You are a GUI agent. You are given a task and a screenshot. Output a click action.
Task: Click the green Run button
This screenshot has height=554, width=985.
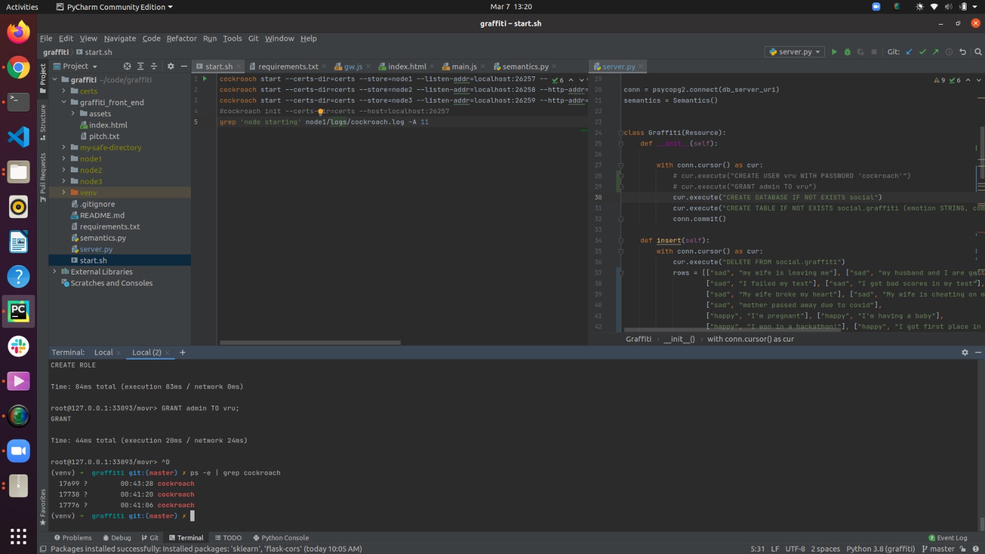point(834,52)
